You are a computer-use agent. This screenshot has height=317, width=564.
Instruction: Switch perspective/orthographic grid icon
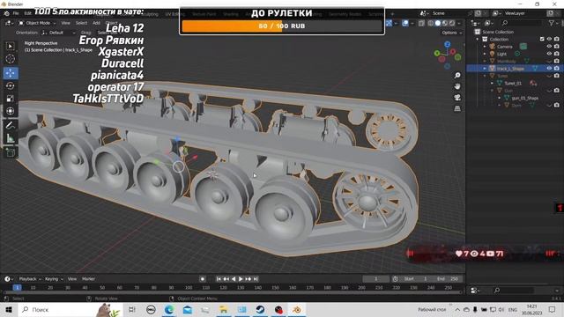[457, 108]
